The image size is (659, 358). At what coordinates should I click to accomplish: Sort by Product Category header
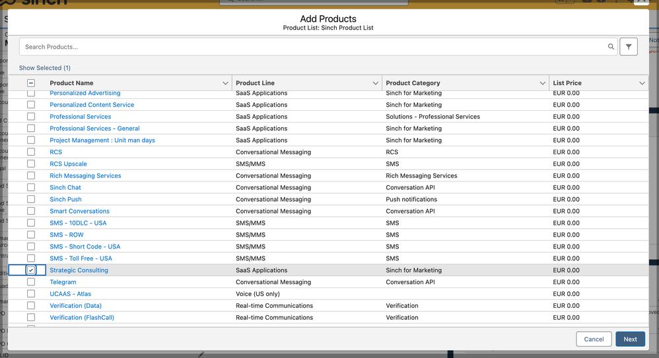click(x=413, y=83)
